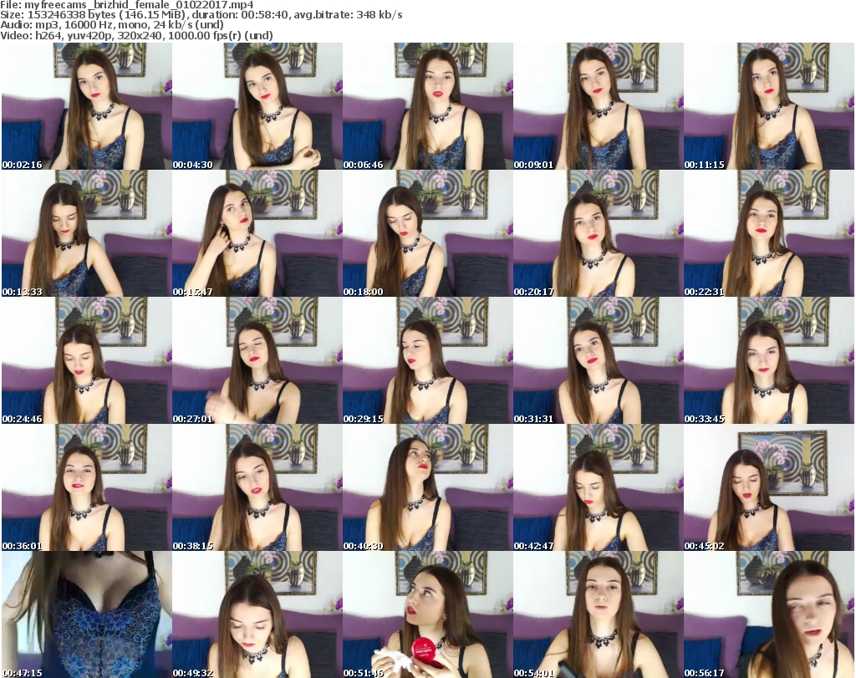
Task: Select the thumbnail stamped 00:11:15
Action: 769,106
